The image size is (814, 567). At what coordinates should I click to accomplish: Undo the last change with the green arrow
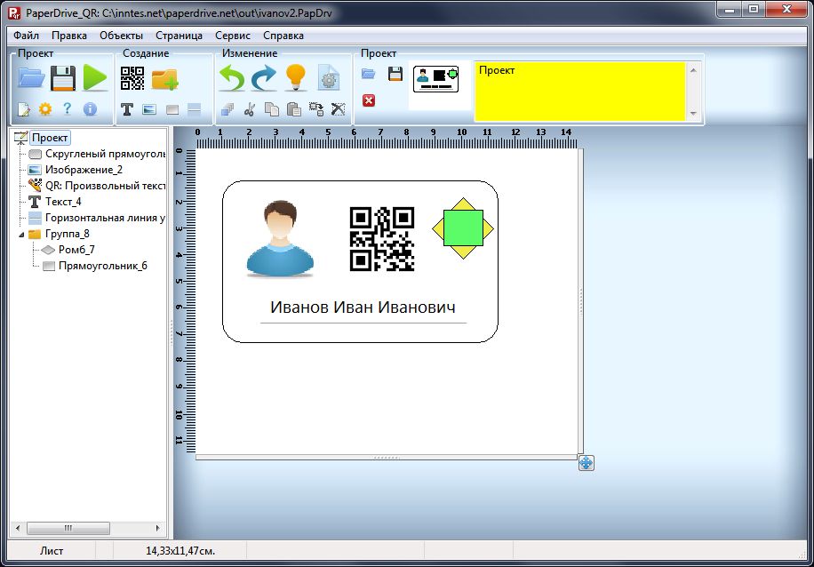[x=232, y=78]
